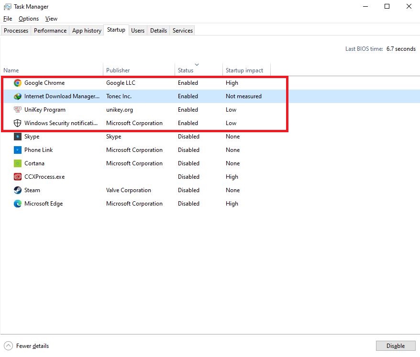Collapse view with the Fewer details arrow
The height and width of the screenshot is (357, 420).
point(8,345)
